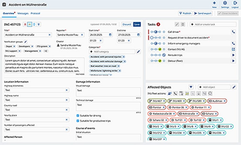This screenshot has width=241, height=145.
Task: Click the Send export button
Action: 203,13
